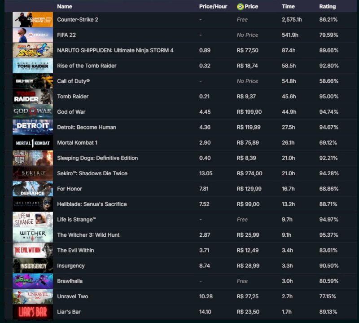Sort by Price/Hour column header
Screen dimensions: 359x323
click(x=213, y=6)
